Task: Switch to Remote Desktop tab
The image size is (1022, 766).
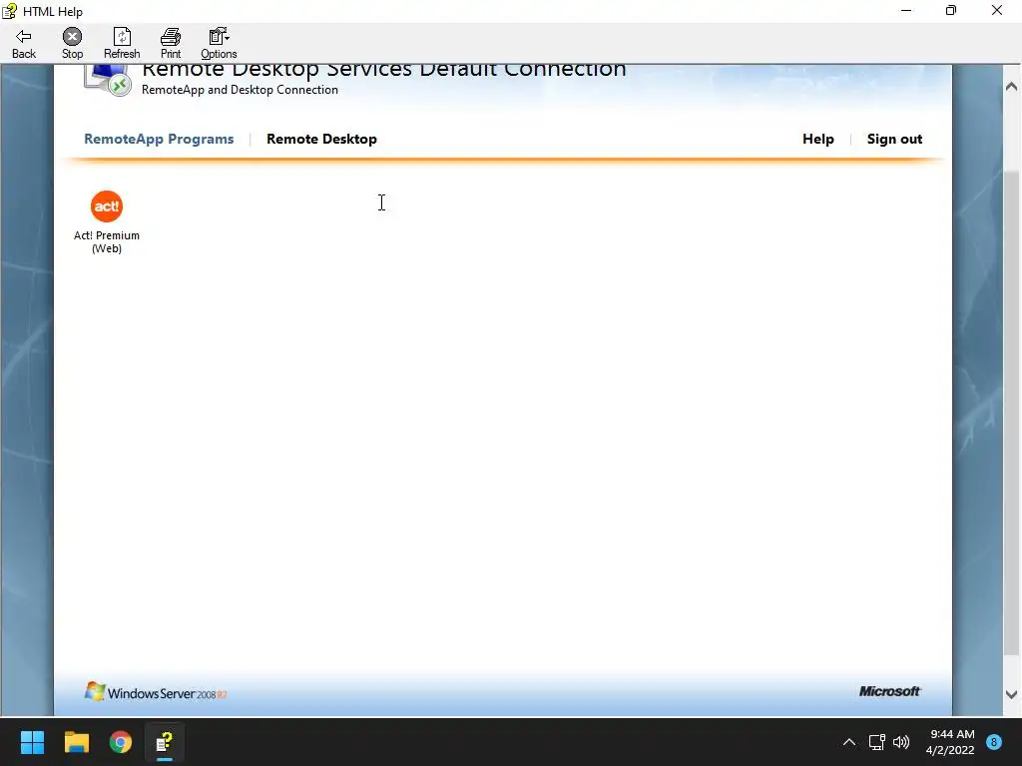Action: click(321, 139)
